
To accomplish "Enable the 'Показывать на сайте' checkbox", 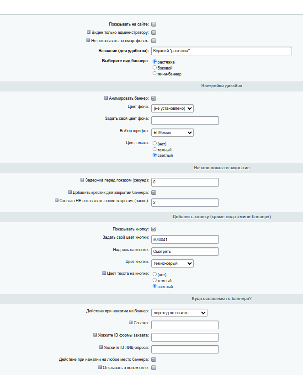I will (154, 24).
